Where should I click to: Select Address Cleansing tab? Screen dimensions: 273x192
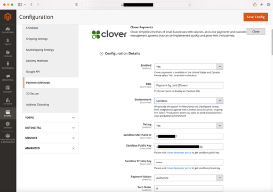(50, 105)
